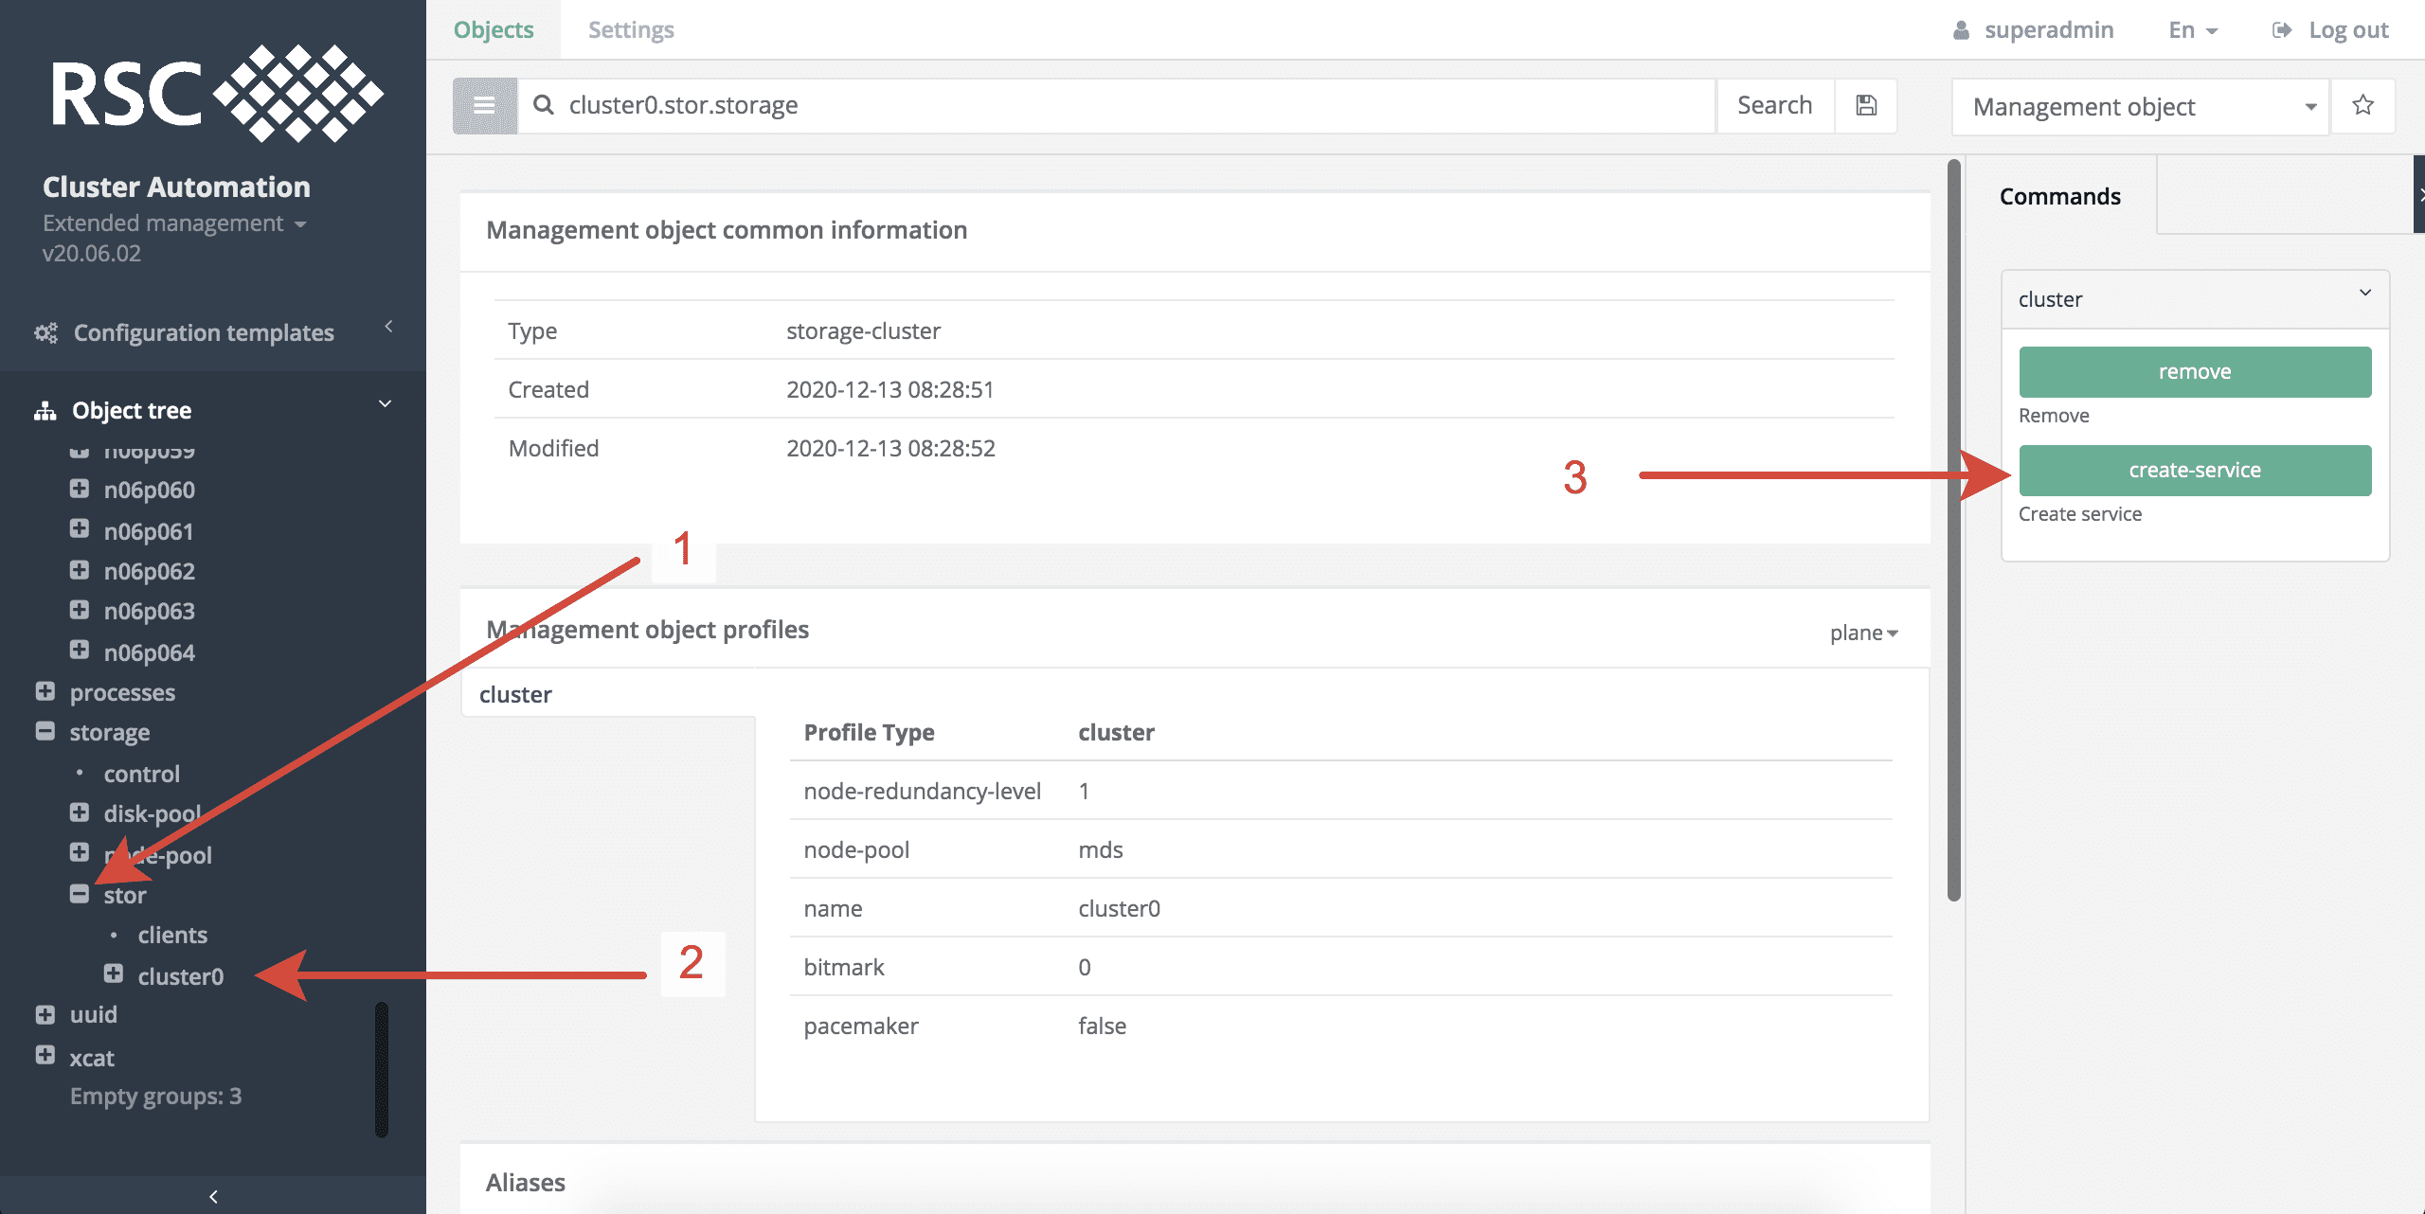Click the Object tree hierarchy icon
Screen dimensions: 2425x1214
pyautogui.click(x=45, y=409)
